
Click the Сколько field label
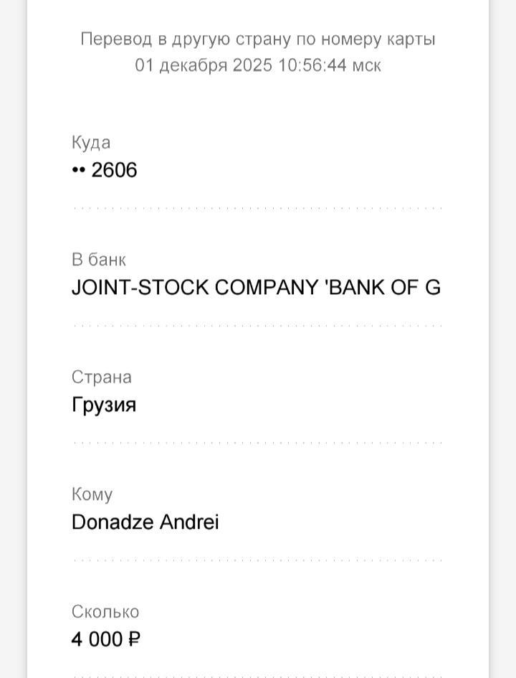point(105,612)
